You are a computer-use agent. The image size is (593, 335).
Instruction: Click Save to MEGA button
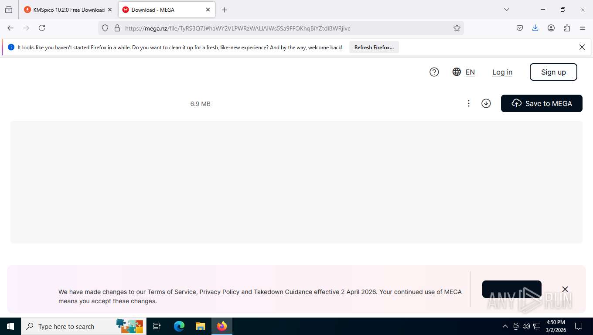point(542,103)
